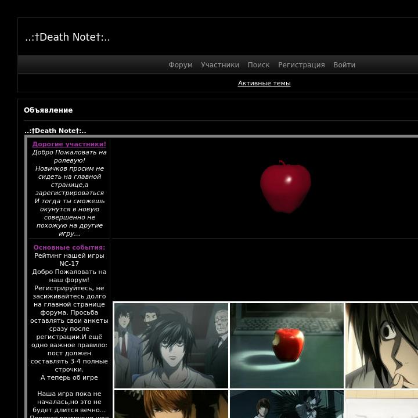Click the 'Добро Пожаловать на наш форум!' text
The image size is (418, 418).
(x=69, y=276)
